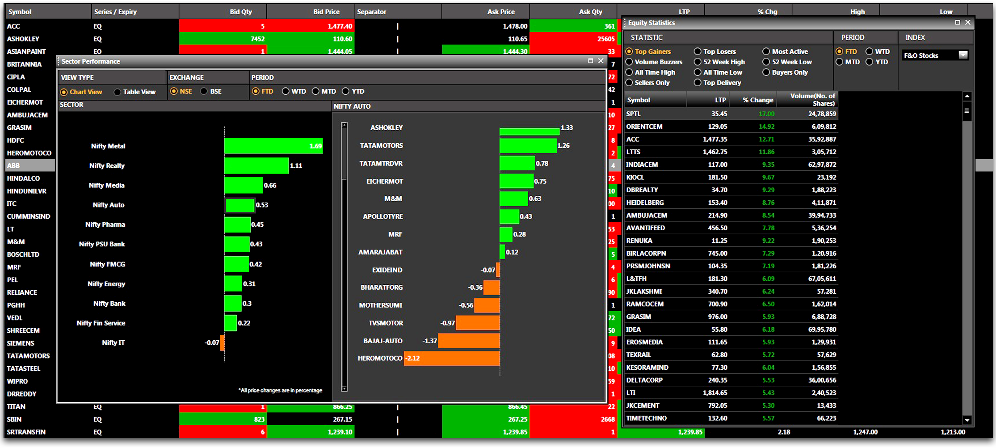Click Ask Price column header in market watch

[486, 12]
